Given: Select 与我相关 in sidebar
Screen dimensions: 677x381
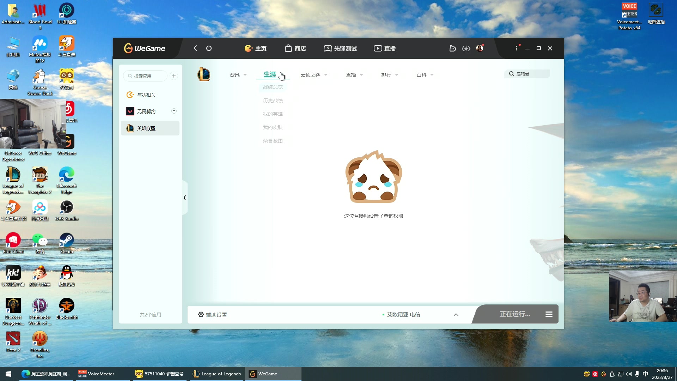Looking at the screenshot, I should (x=150, y=95).
